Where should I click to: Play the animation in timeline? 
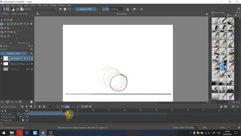pos(35,107)
